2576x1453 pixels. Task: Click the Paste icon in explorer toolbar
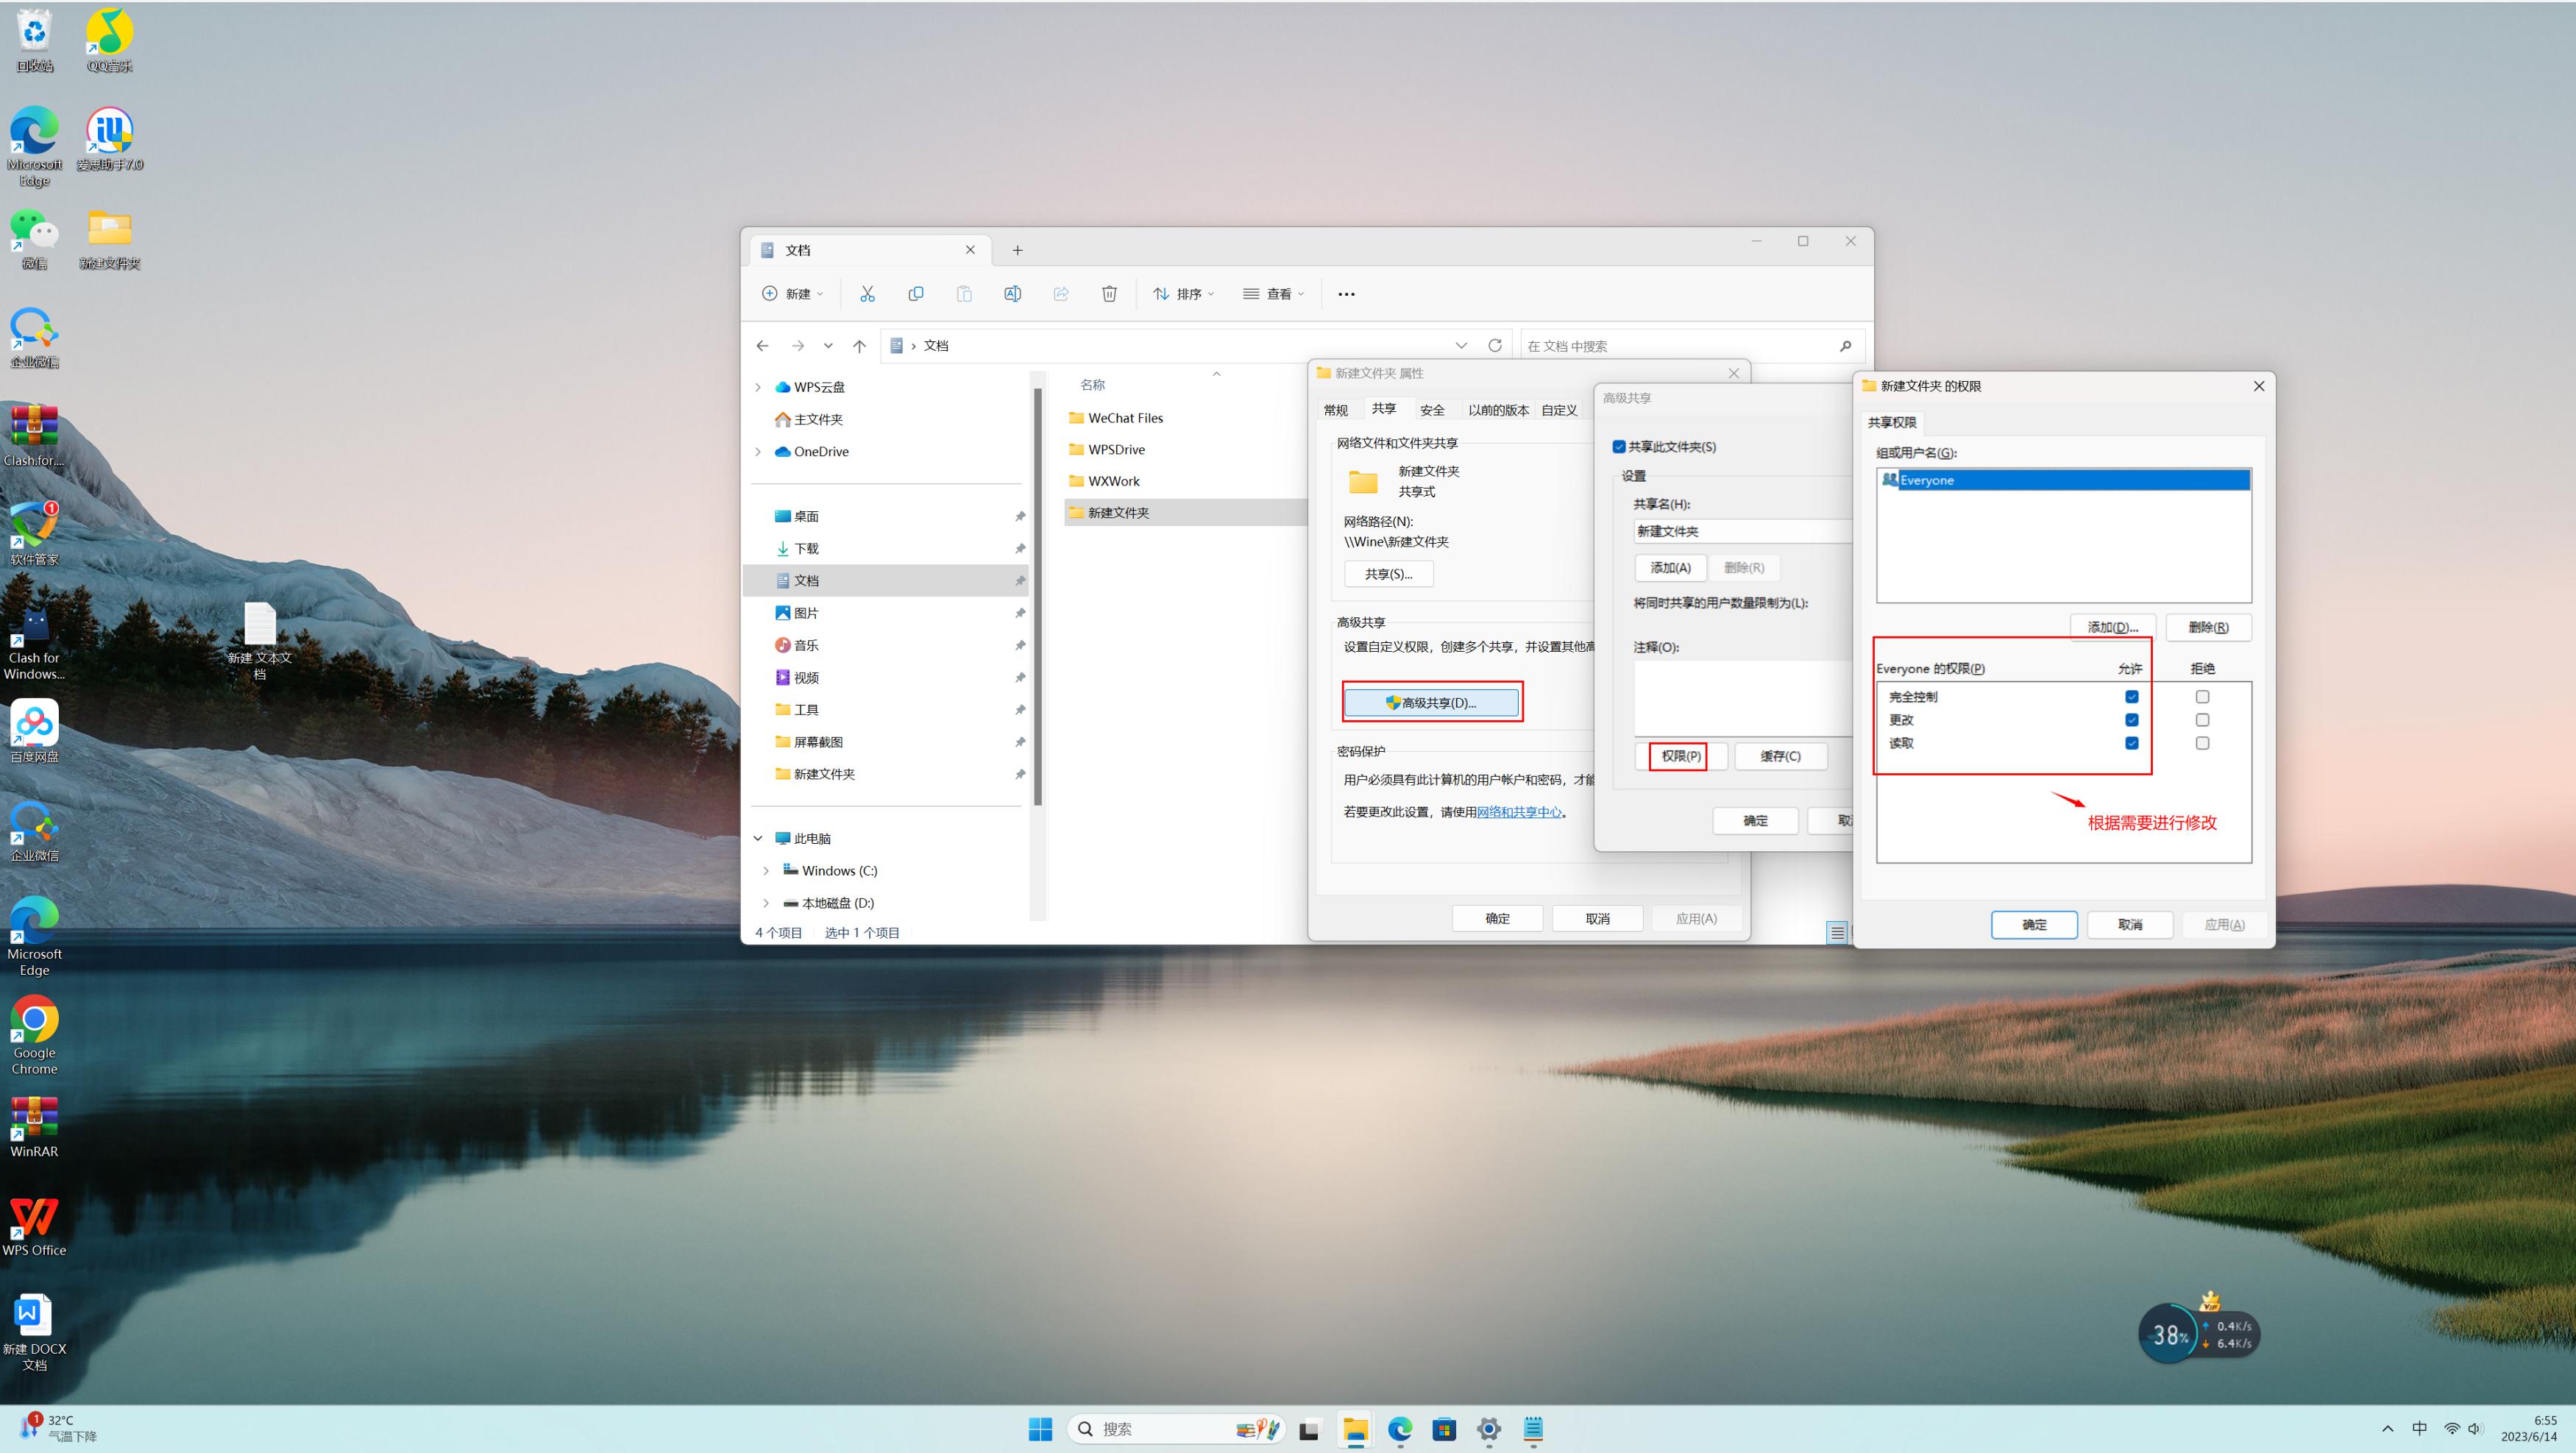click(963, 293)
